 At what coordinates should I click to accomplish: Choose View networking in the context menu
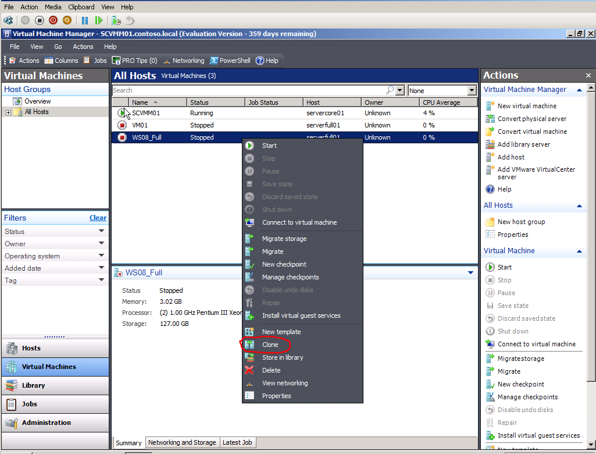[x=302, y=383]
